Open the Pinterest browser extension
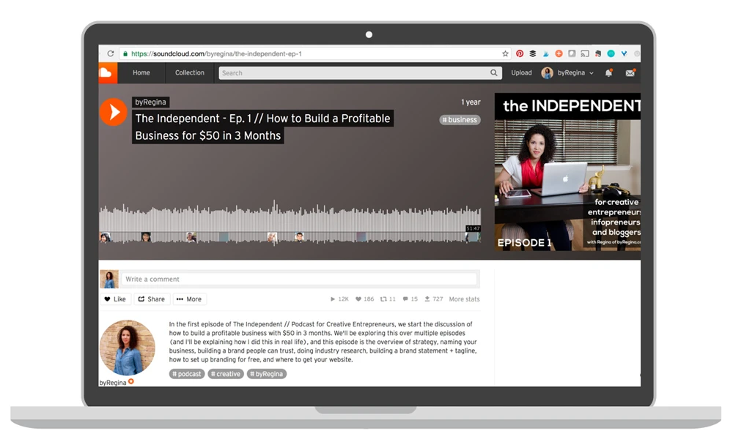This screenshot has width=733, height=439. (520, 53)
